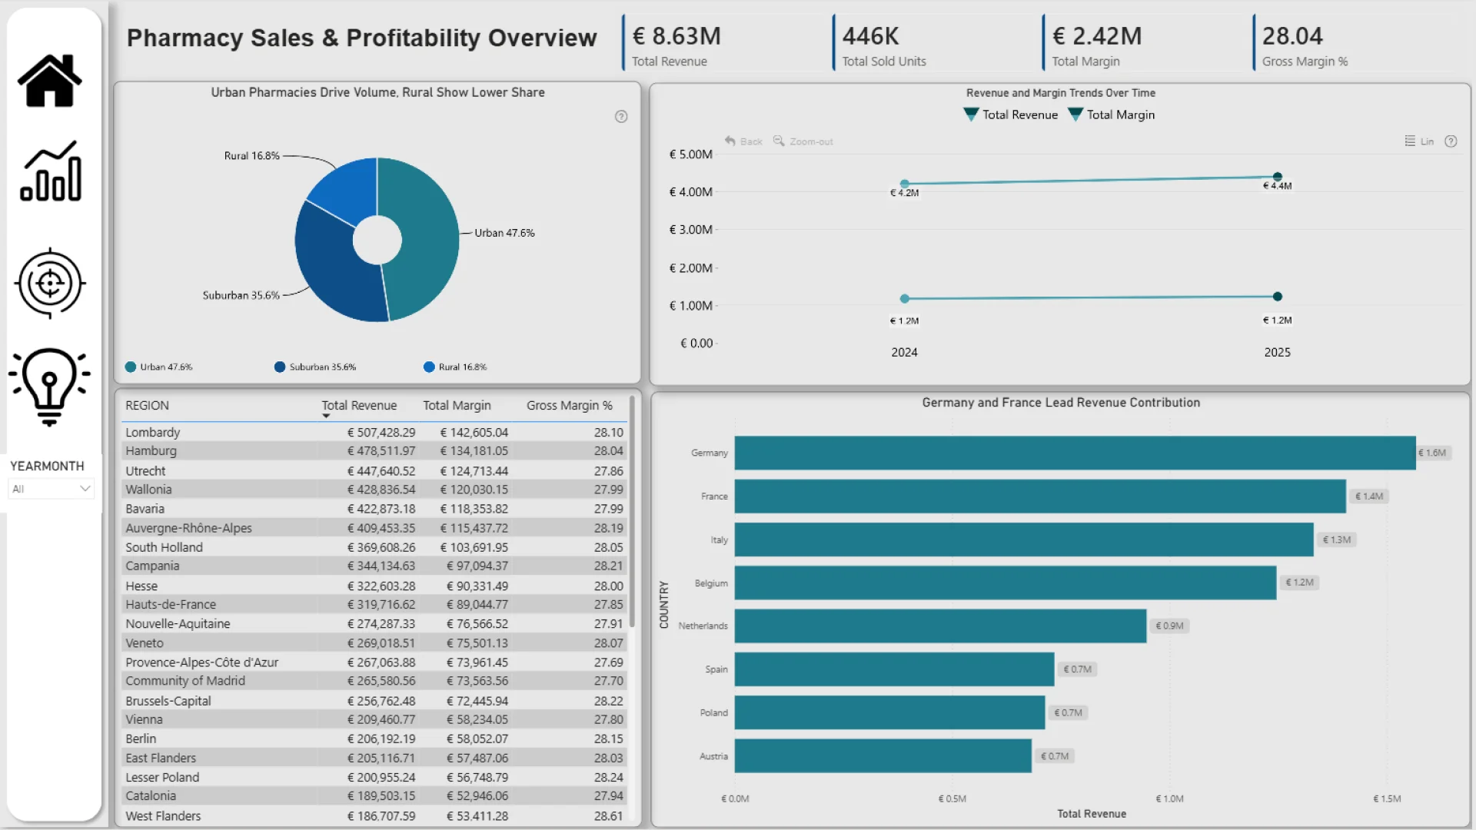1476x830 pixels.
Task: Click the Germany revenue bar
Action: tap(1074, 453)
